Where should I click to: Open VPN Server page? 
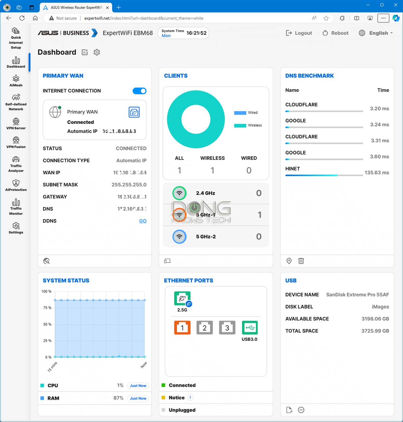(16, 124)
